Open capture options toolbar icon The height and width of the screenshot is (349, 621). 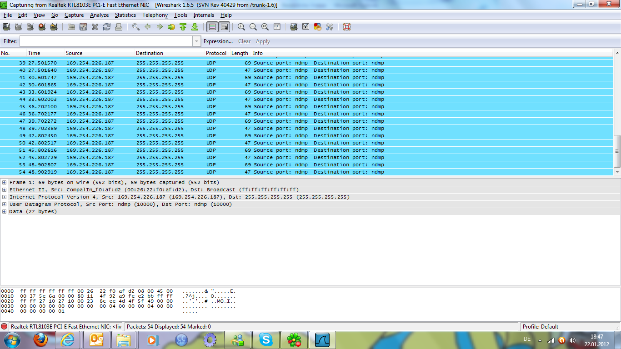click(x=18, y=27)
